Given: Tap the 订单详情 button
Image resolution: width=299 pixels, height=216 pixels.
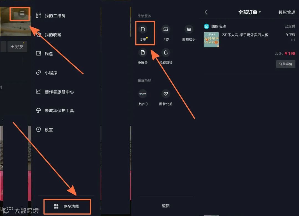Looking at the screenshot, I should point(286,64).
